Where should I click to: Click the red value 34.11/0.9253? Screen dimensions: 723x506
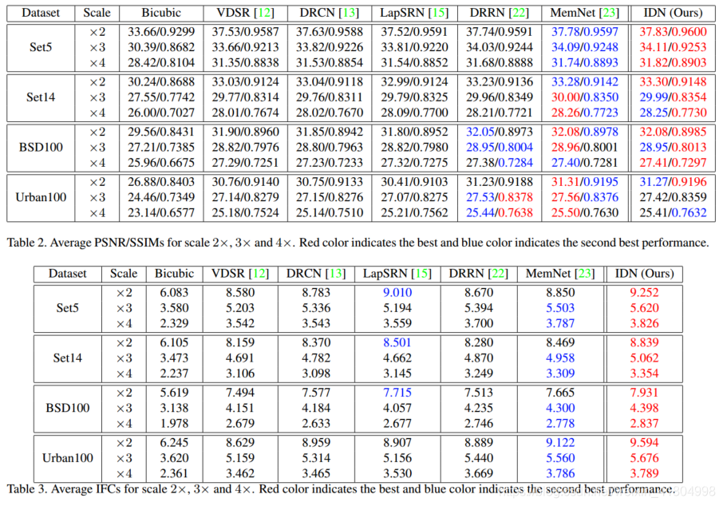point(673,47)
